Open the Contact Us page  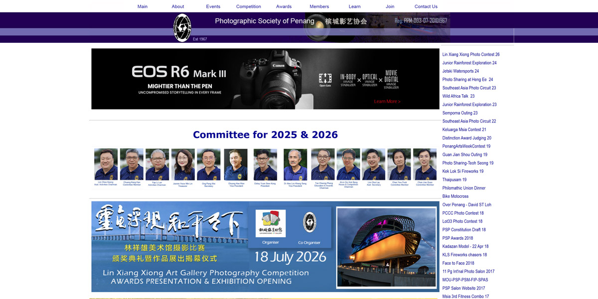(x=426, y=6)
